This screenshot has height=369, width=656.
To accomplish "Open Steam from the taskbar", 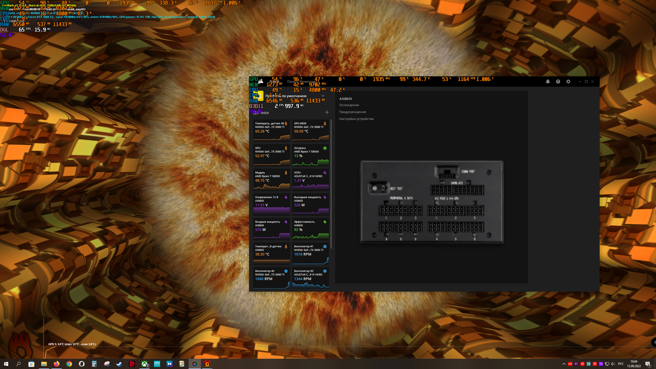I will click(x=119, y=364).
